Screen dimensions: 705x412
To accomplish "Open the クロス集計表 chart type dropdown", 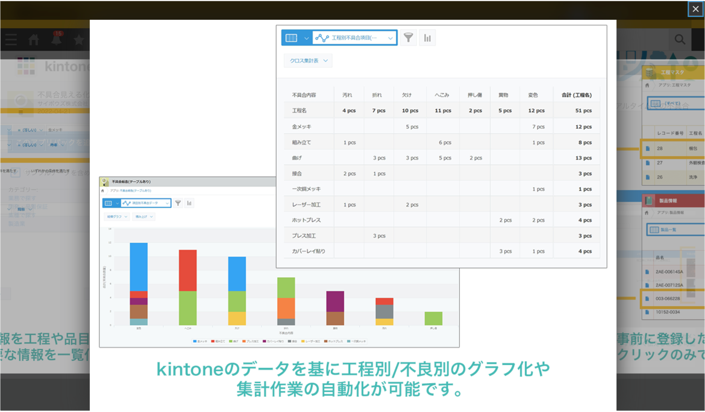I will point(308,61).
